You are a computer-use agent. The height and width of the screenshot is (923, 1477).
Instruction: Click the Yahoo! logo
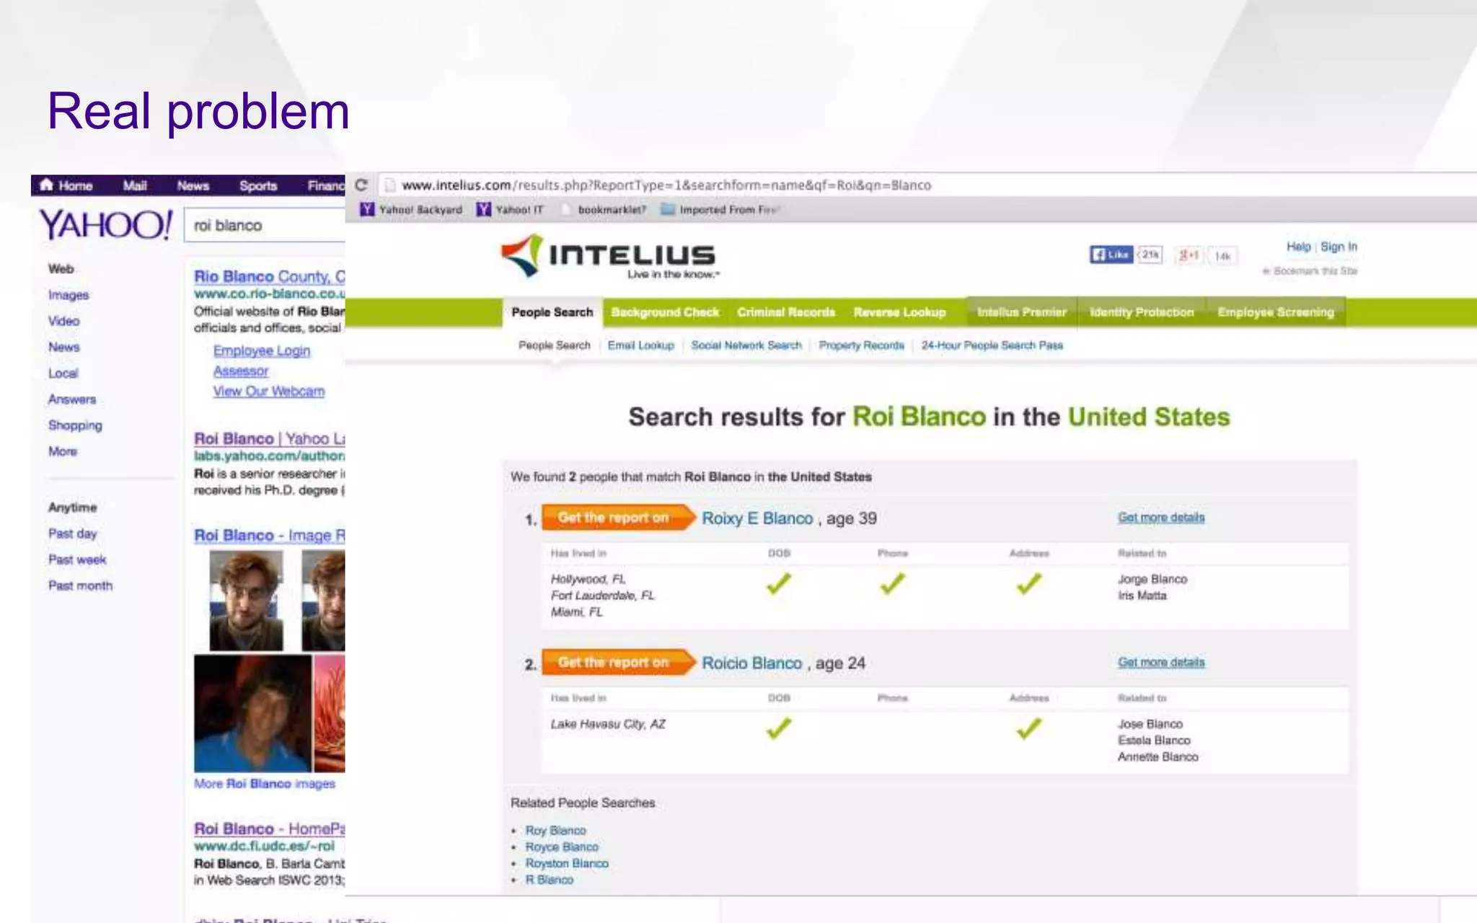(105, 225)
